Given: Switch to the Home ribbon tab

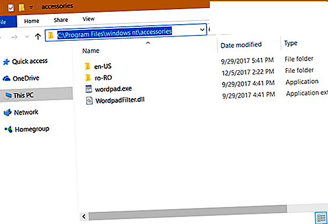Looking at the screenshot, I should click(32, 21).
